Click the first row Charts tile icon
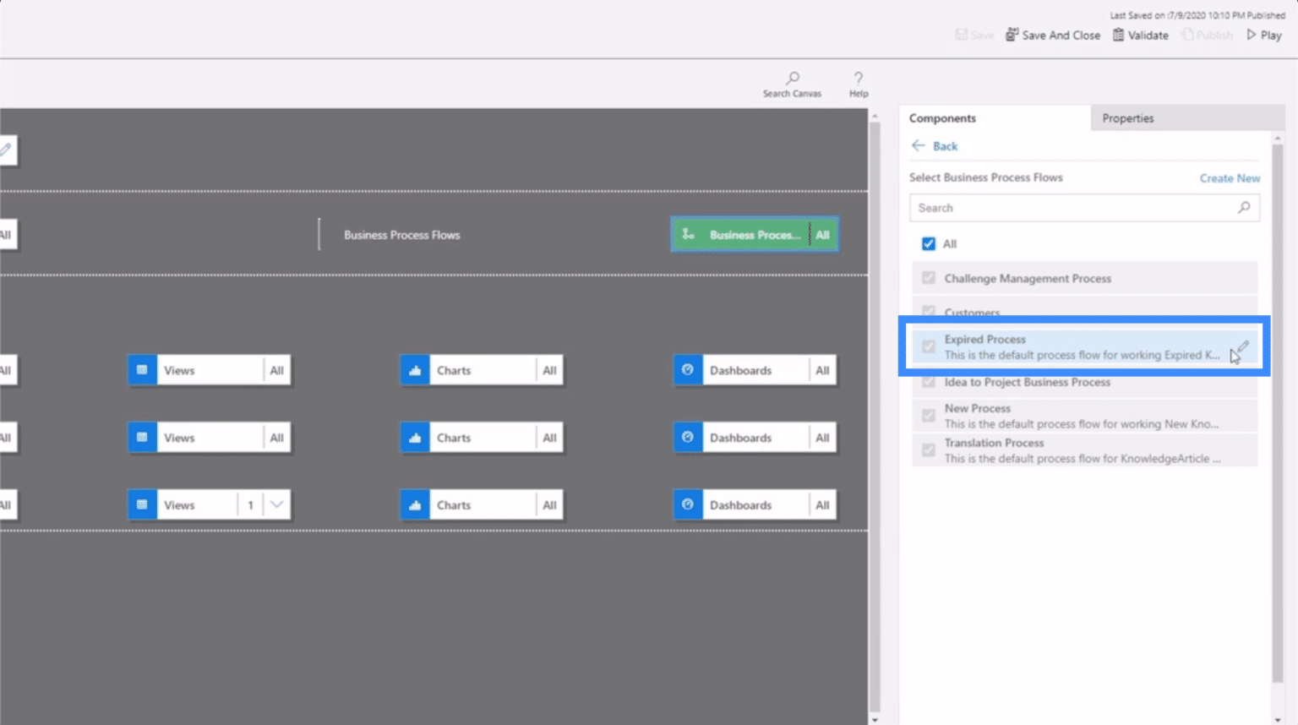 (415, 370)
